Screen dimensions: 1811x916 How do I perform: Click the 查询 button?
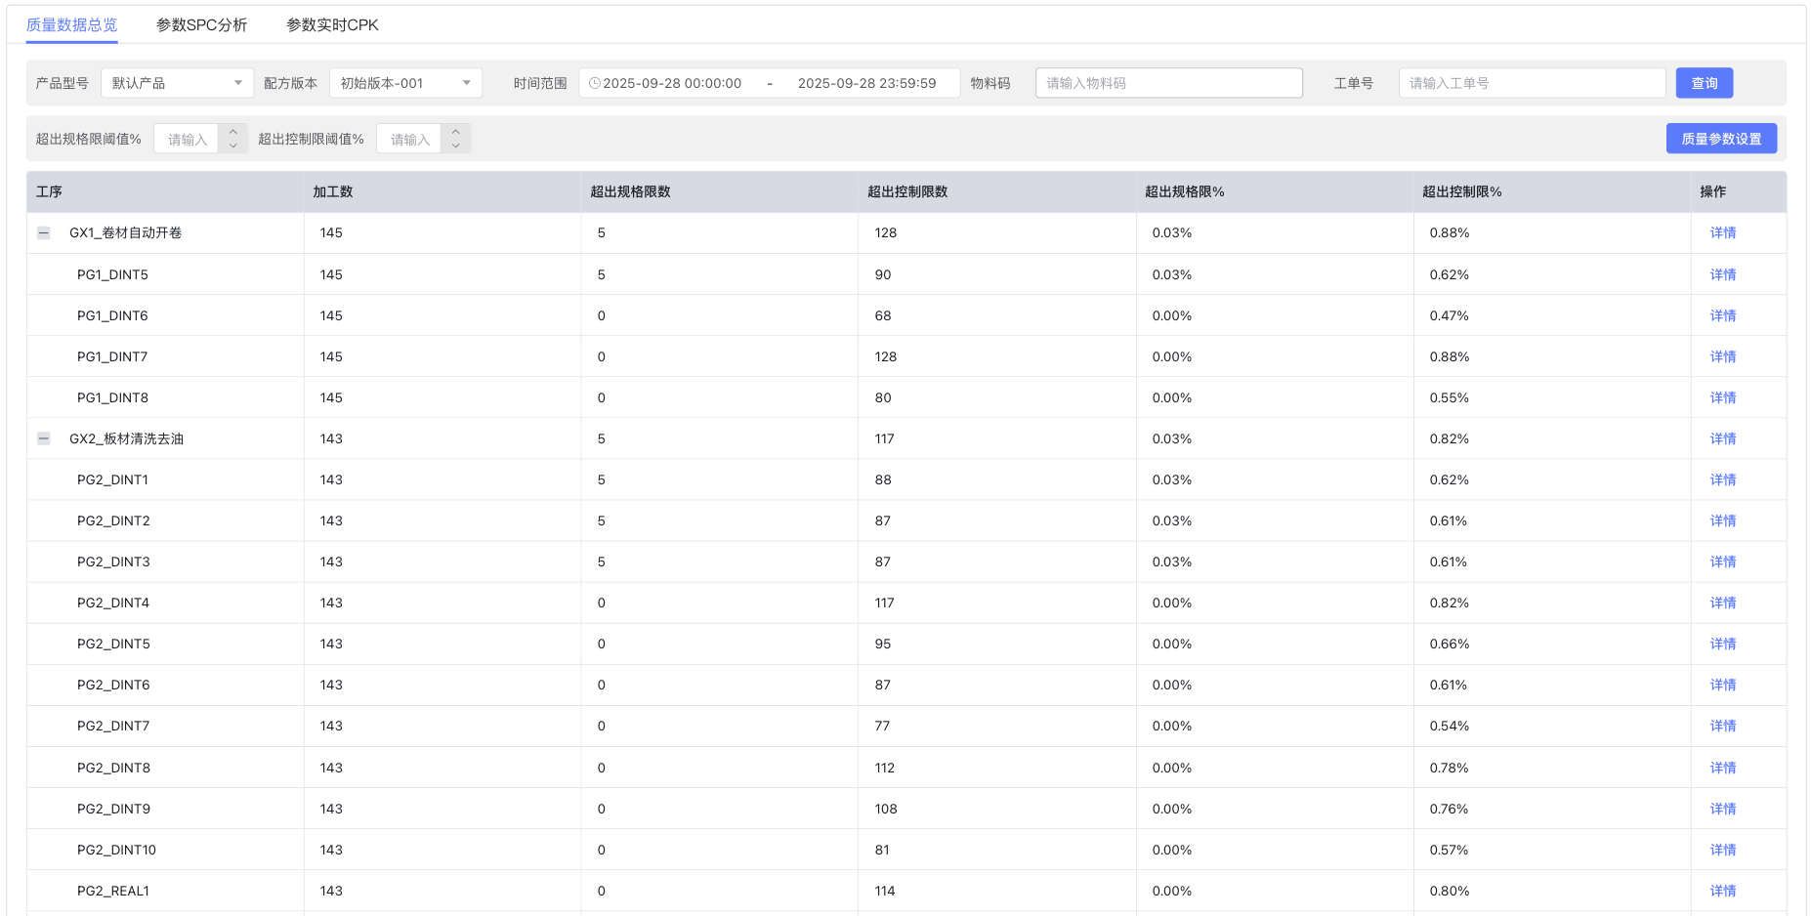point(1704,83)
